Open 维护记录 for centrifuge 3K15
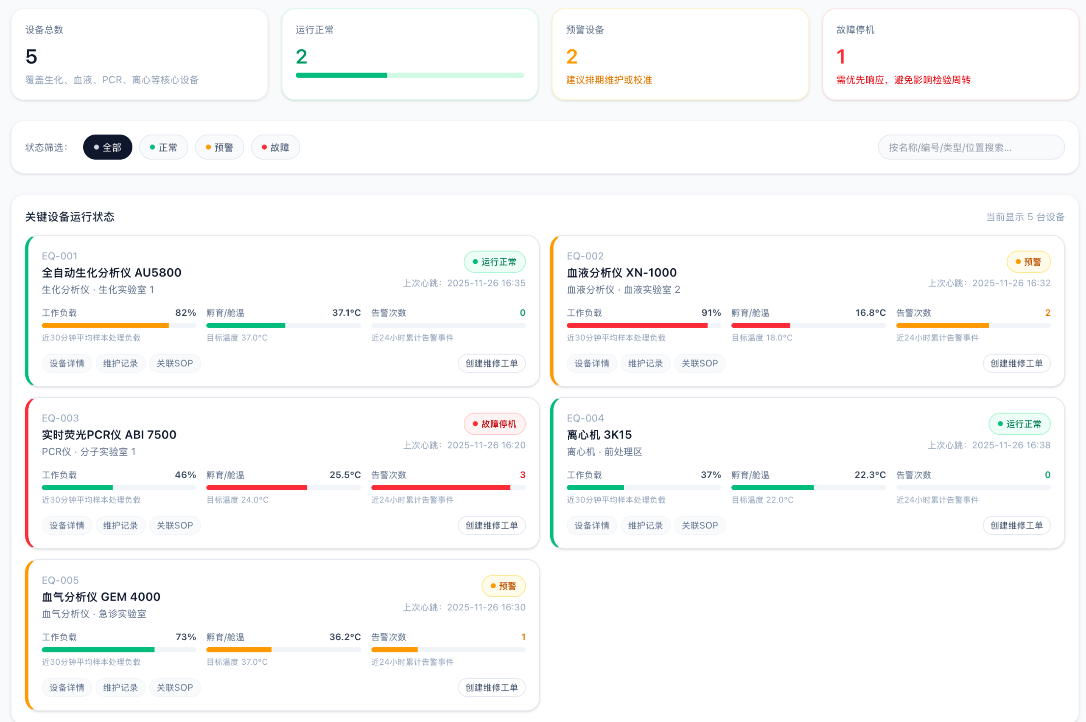 (645, 525)
